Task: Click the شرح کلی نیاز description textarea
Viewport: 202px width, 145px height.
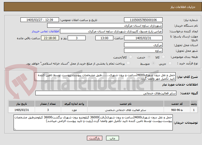Action: (x=105, y=77)
